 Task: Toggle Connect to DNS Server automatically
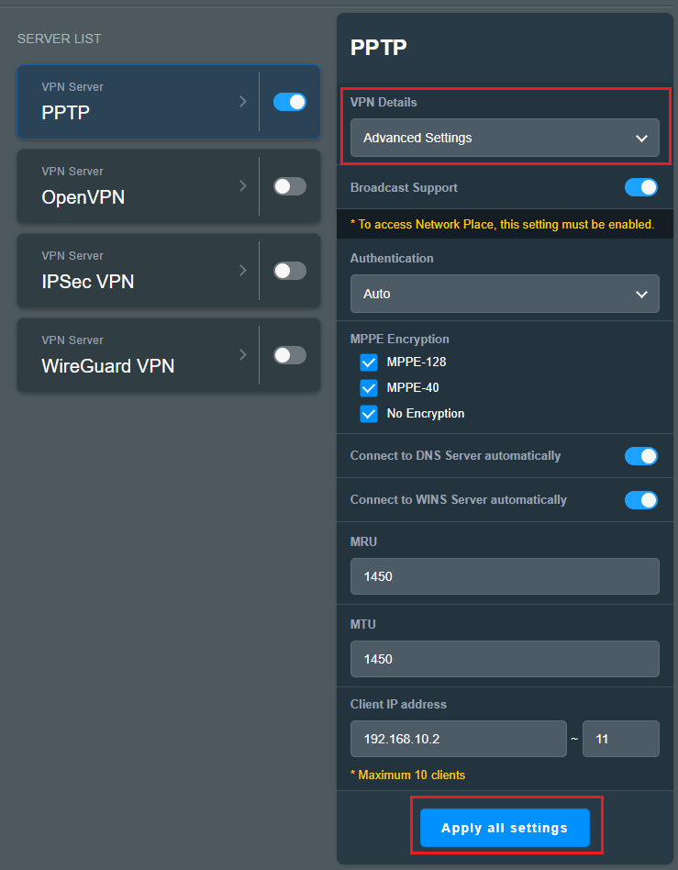[x=640, y=456]
